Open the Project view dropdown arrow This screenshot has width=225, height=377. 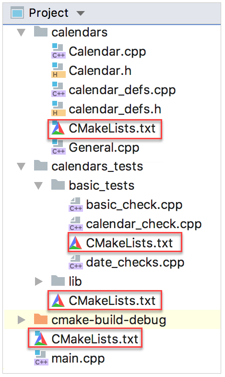click(x=81, y=13)
